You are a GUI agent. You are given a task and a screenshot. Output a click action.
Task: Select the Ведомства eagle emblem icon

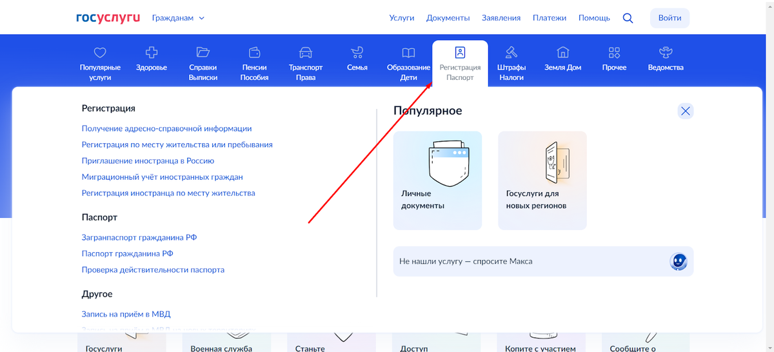pyautogui.click(x=666, y=52)
